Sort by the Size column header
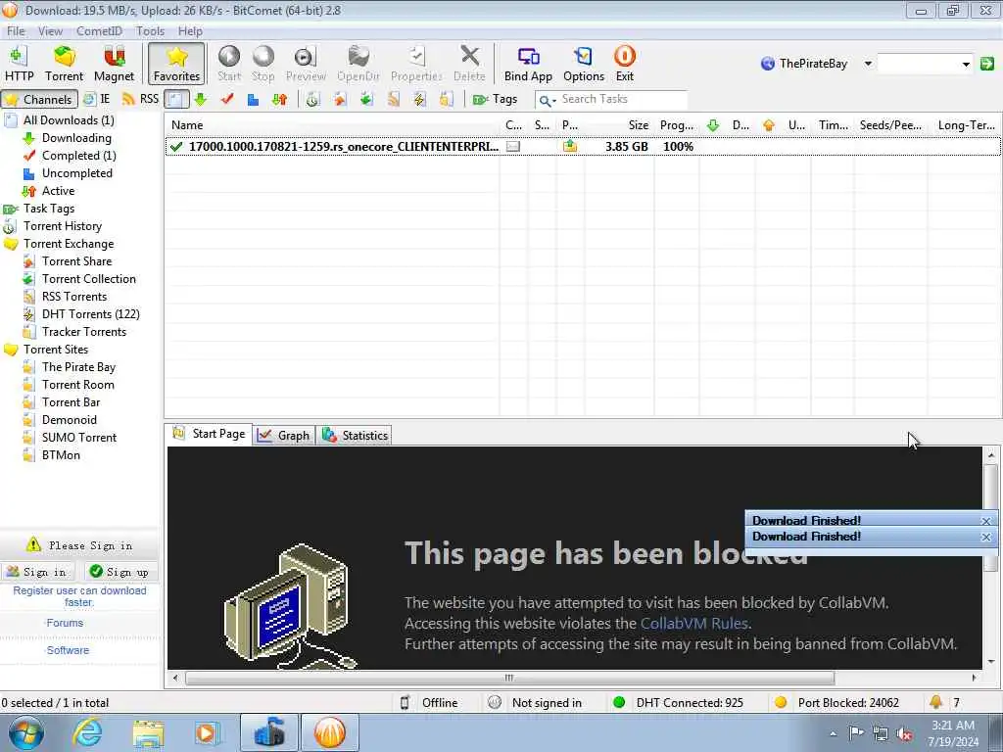The height and width of the screenshot is (752, 1003). click(x=620, y=125)
